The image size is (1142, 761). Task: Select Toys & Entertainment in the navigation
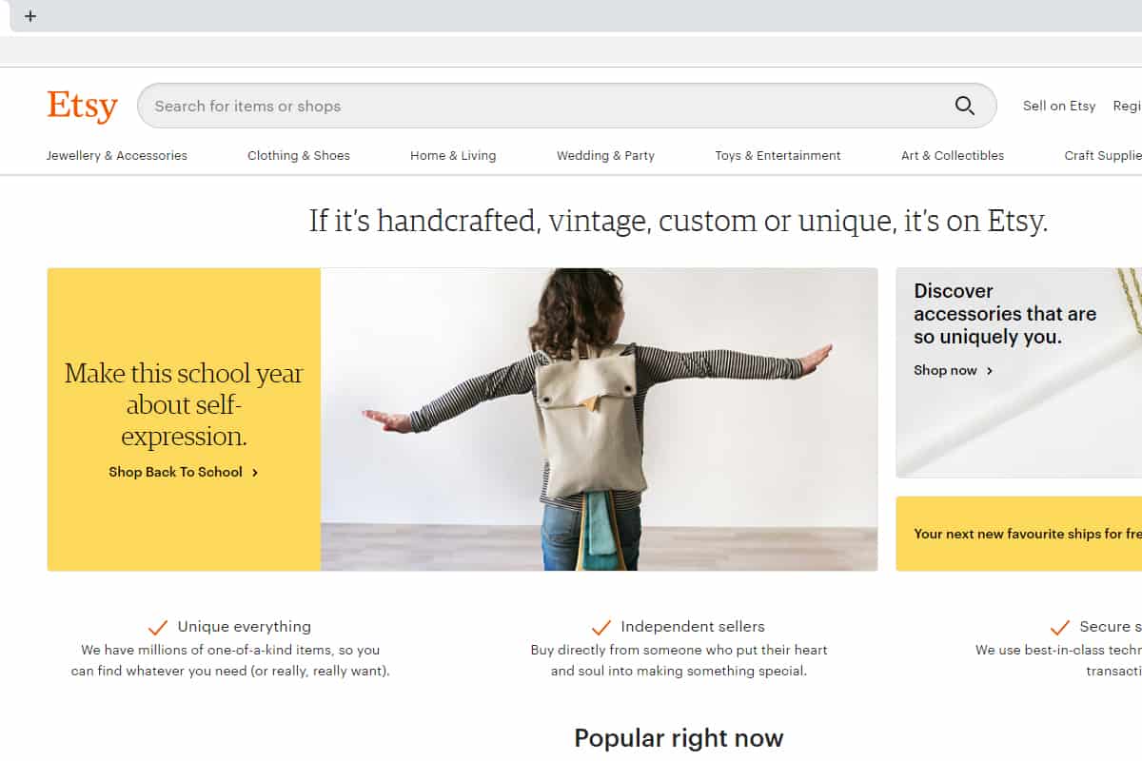point(778,155)
